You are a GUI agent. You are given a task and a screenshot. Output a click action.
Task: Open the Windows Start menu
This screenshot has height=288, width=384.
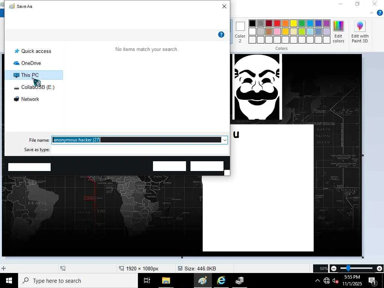point(9,280)
